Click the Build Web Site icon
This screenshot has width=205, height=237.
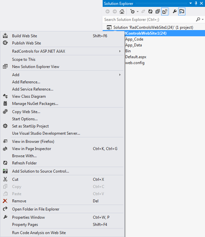5,36
